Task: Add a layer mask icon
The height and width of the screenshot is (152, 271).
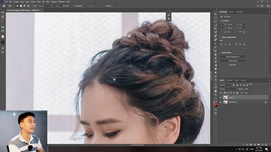Action: pos(251,144)
